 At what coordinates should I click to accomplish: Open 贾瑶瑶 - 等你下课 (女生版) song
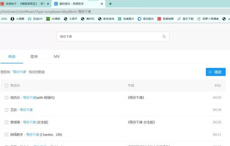coord(29,122)
